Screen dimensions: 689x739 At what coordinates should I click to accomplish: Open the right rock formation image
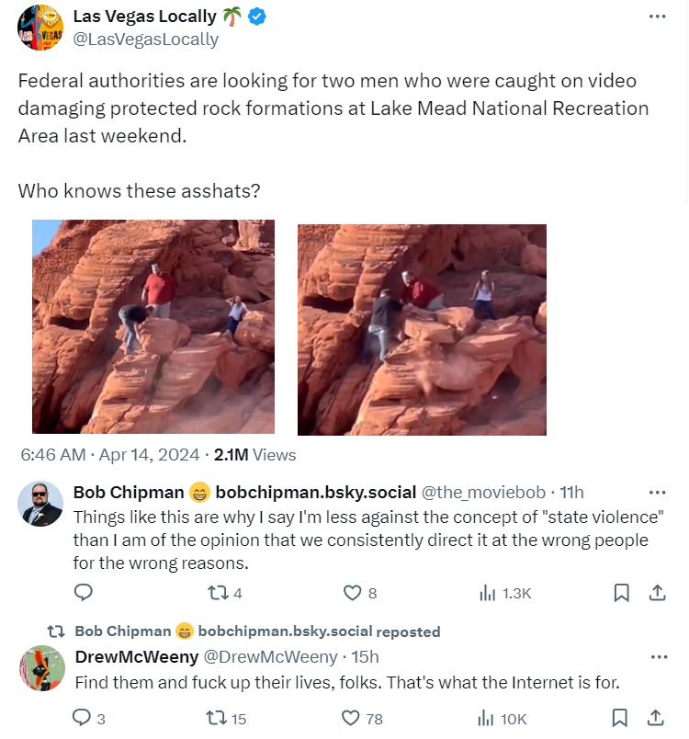[422, 329]
